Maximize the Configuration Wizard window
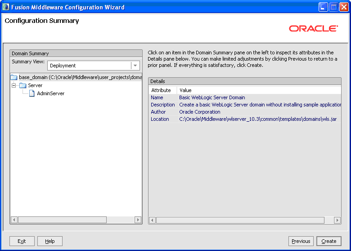Image resolution: width=351 pixels, height=251 pixels. click(333, 7)
